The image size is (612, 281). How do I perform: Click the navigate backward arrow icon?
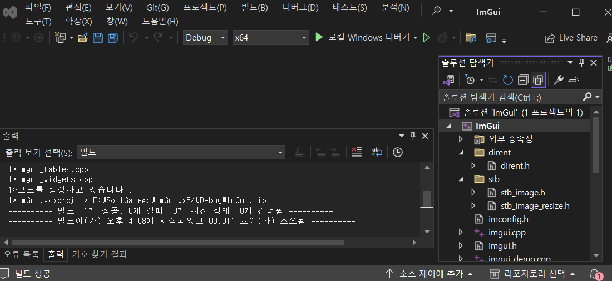[16, 37]
